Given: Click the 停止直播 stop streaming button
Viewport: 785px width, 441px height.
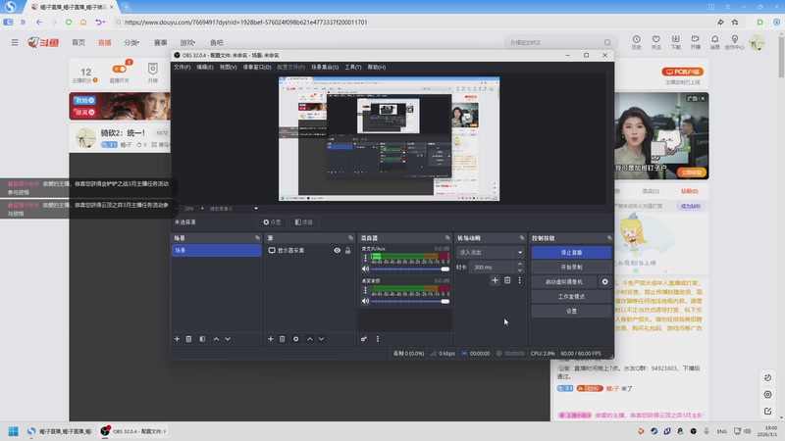Looking at the screenshot, I should click(571, 252).
